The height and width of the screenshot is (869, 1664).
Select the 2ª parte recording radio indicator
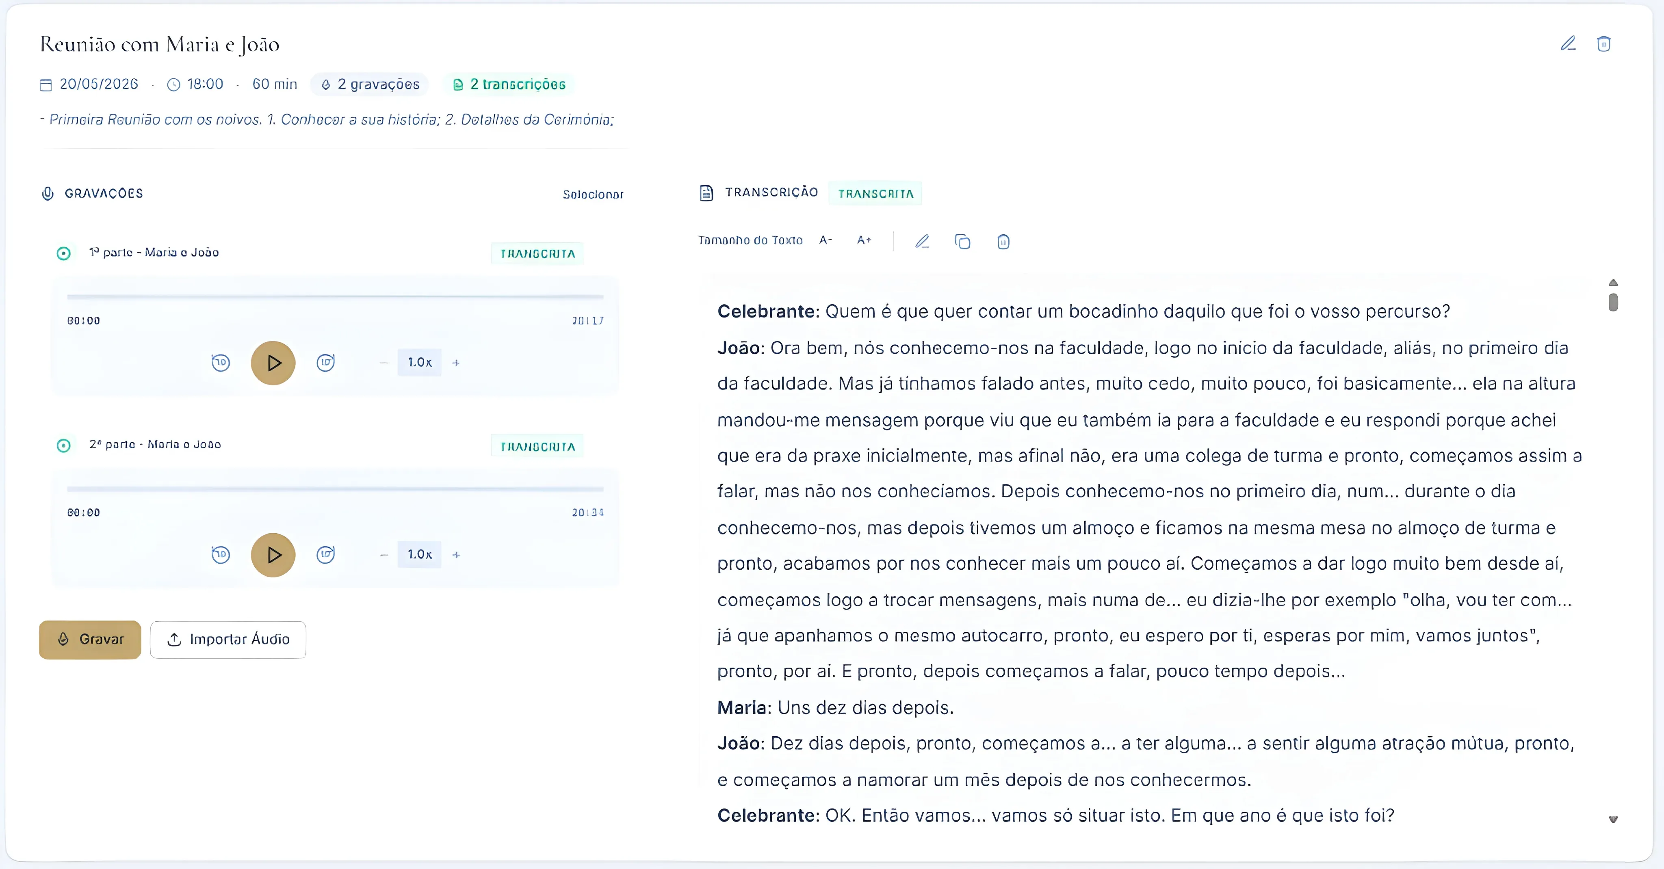tap(63, 445)
